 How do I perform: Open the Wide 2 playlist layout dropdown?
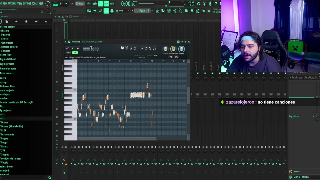(76, 16)
